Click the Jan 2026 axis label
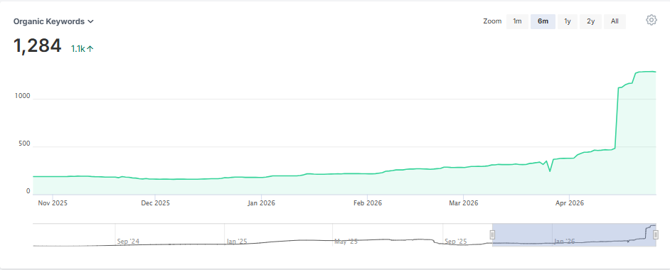This screenshot has height=270, width=670. click(x=261, y=203)
